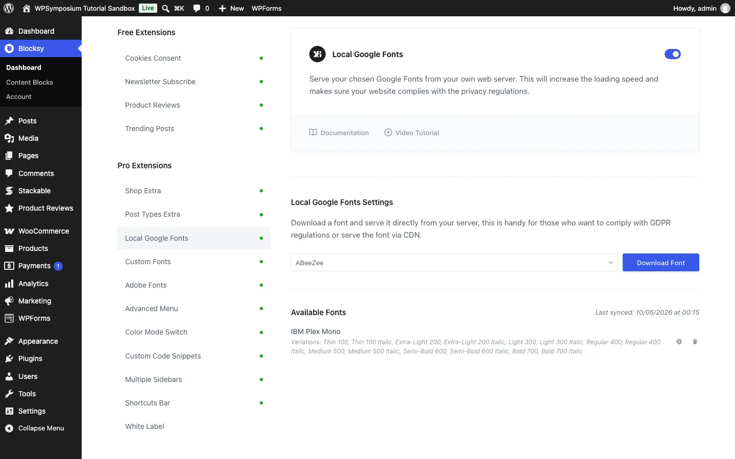Click the Collapse Menu arrow icon
735x459 pixels.
click(x=9, y=428)
